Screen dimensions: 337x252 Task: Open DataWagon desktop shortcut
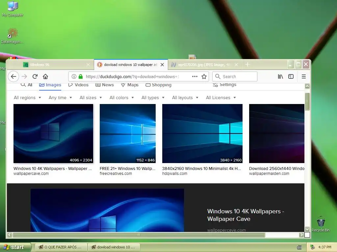click(12, 36)
